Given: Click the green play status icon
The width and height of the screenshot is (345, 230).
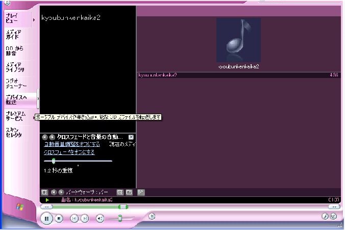Looking at the screenshot, I should pyautogui.click(x=47, y=200).
